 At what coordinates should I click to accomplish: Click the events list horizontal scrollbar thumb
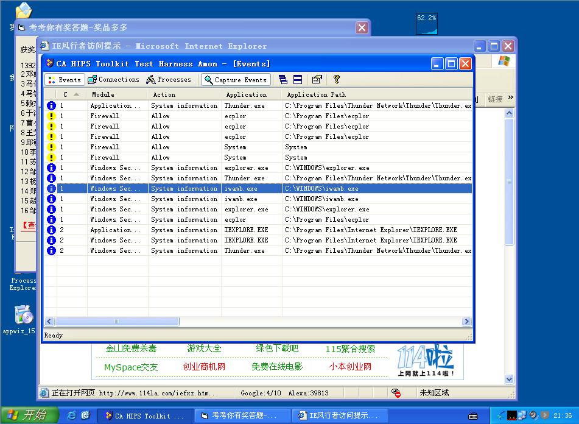[x=117, y=321]
